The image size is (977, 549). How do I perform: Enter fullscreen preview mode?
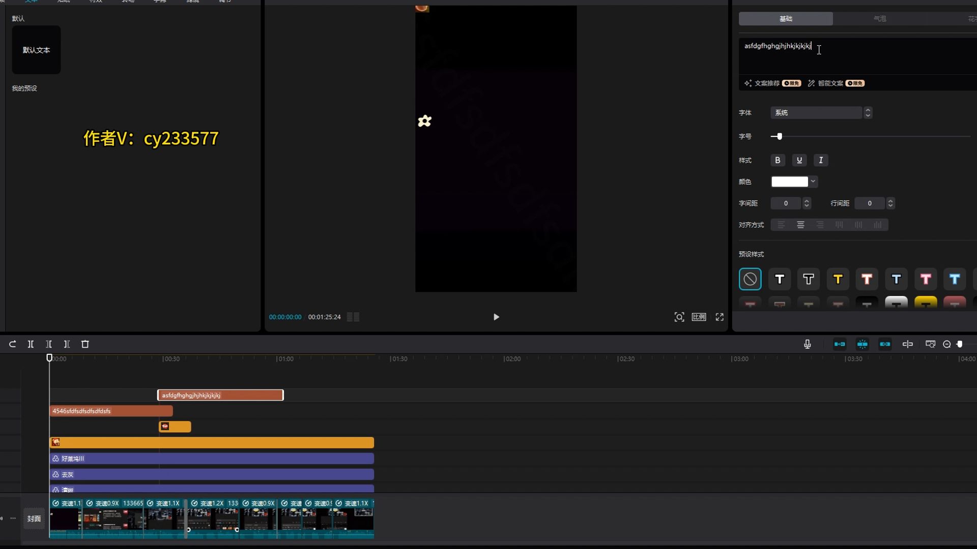click(720, 317)
